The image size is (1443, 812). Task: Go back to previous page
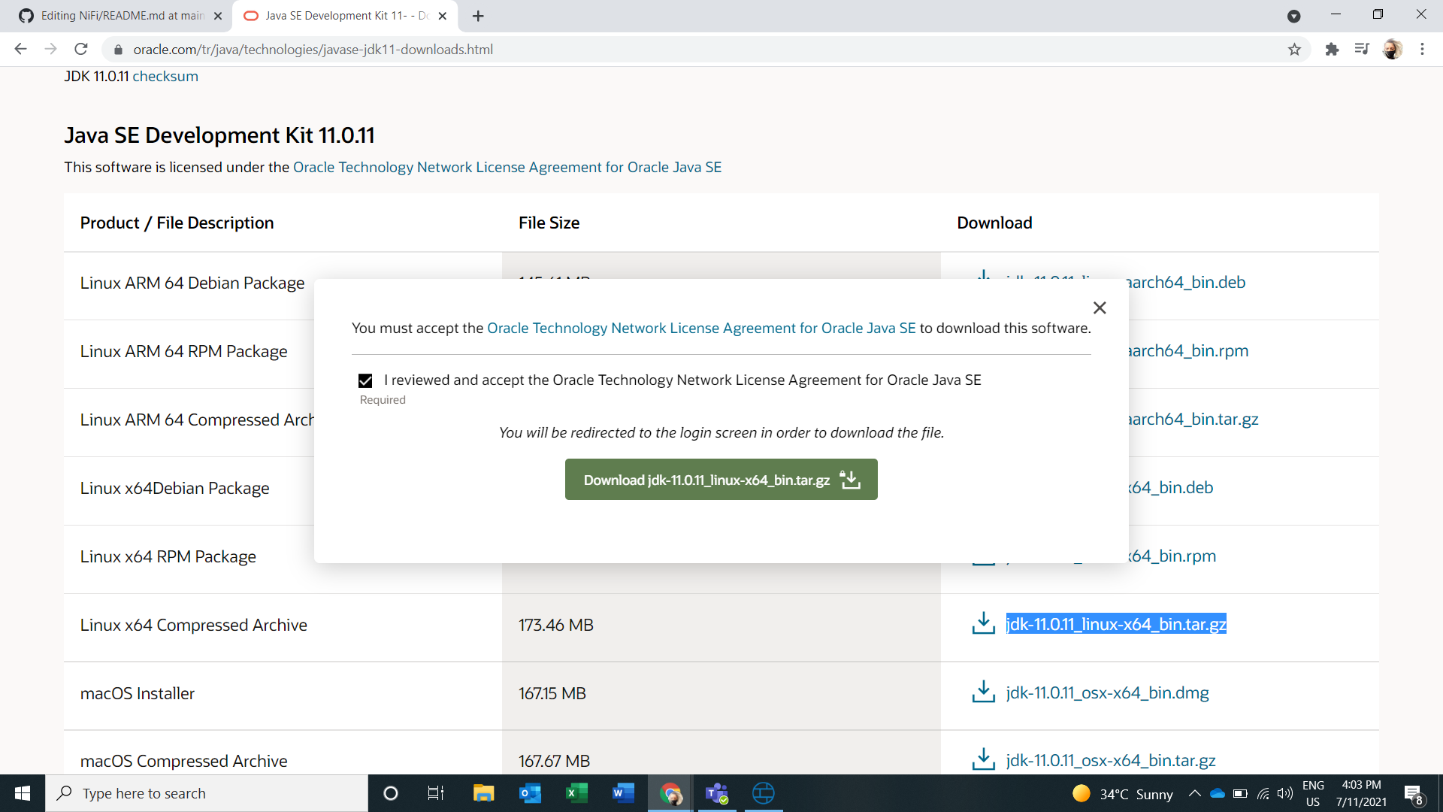click(20, 49)
